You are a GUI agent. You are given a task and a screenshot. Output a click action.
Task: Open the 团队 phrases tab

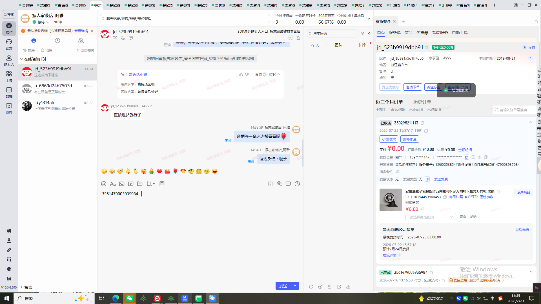pos(338,45)
